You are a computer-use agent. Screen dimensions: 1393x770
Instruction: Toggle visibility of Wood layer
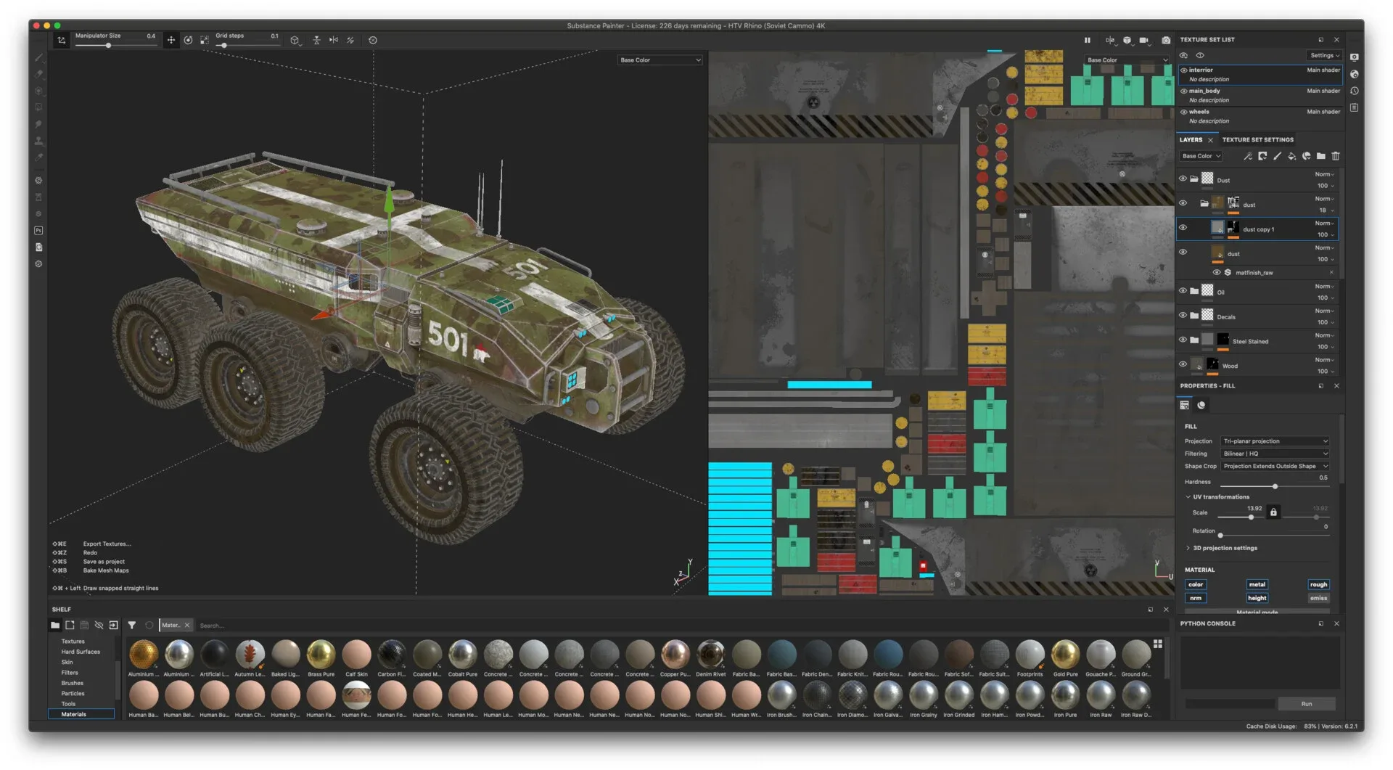click(x=1183, y=364)
